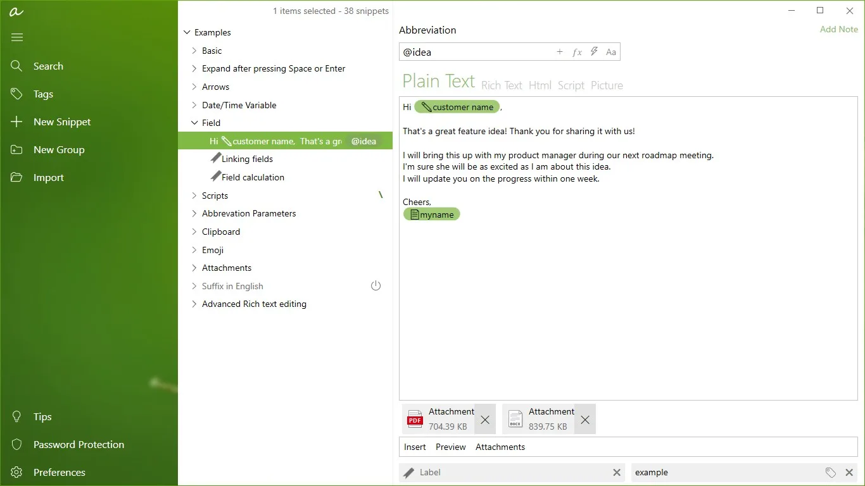This screenshot has height=486, width=865.
Task: Open the Insert menu
Action: tap(415, 447)
